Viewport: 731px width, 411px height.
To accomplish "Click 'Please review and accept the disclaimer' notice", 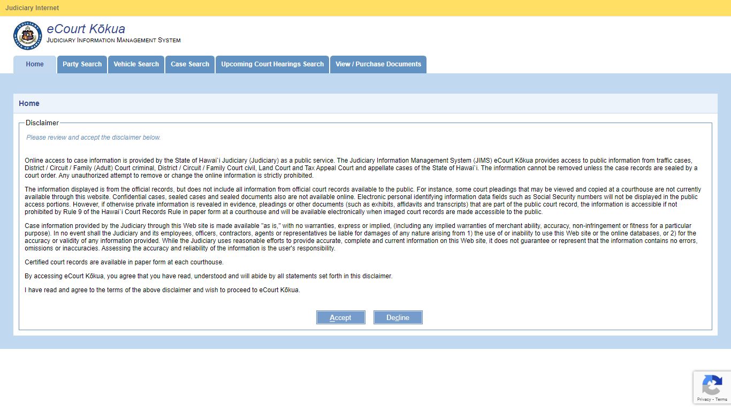I will tap(94, 138).
